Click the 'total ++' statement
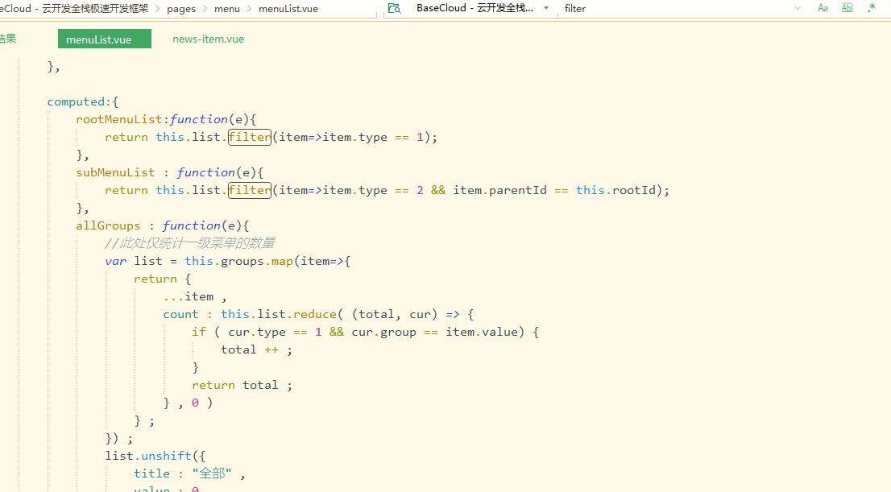 click(256, 349)
